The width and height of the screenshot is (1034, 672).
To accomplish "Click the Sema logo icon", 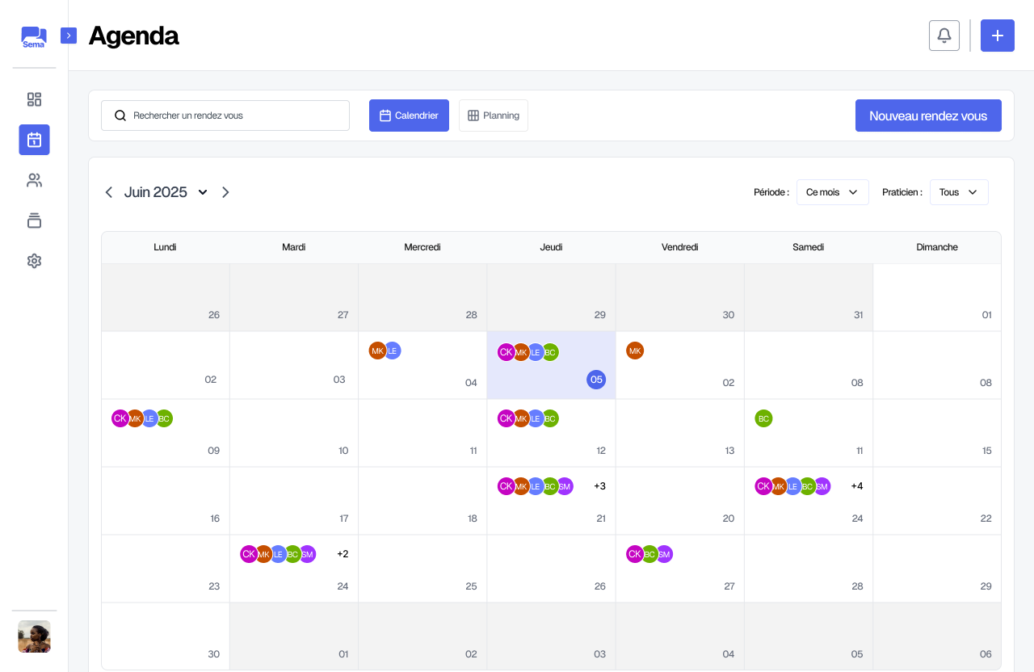I will (34, 37).
